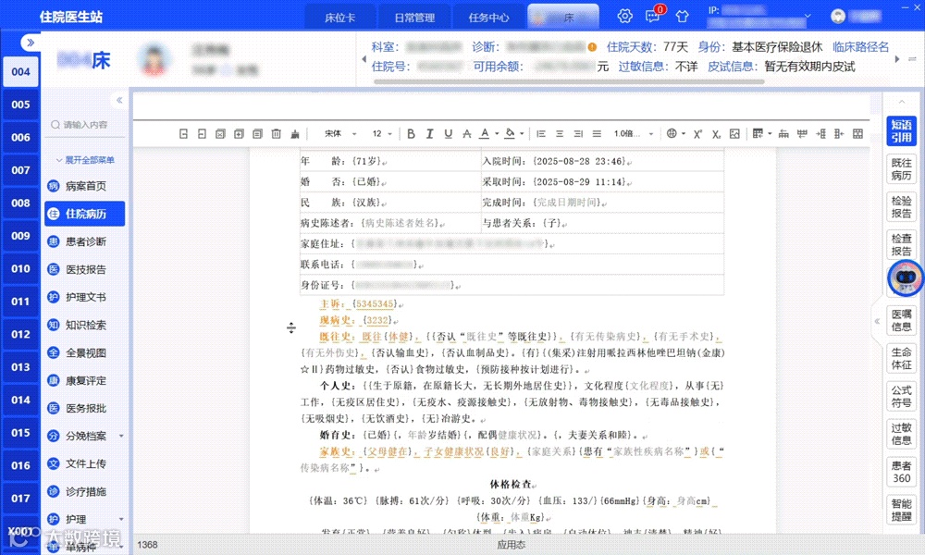Open the highlight color dropdown arrow

pyautogui.click(x=522, y=134)
